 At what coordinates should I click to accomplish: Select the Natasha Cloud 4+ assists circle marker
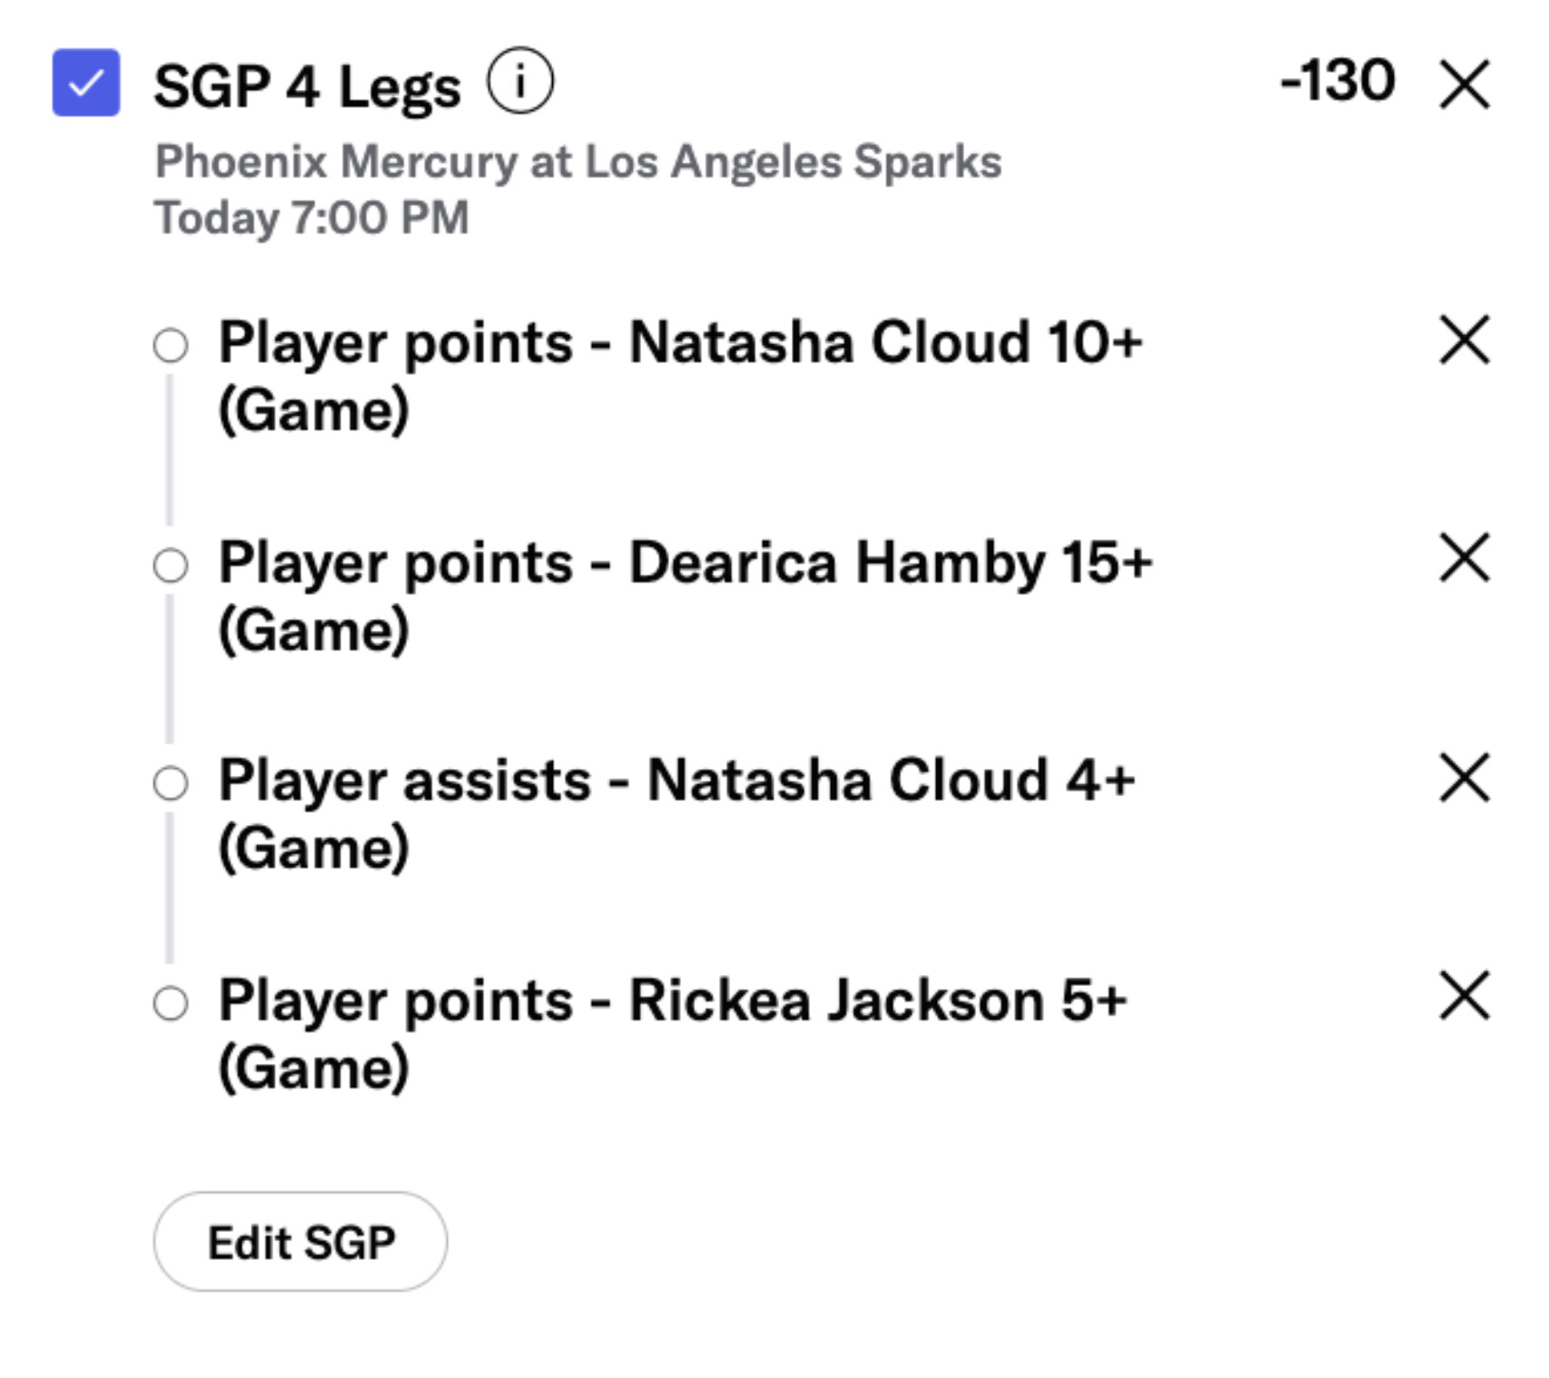171,783
